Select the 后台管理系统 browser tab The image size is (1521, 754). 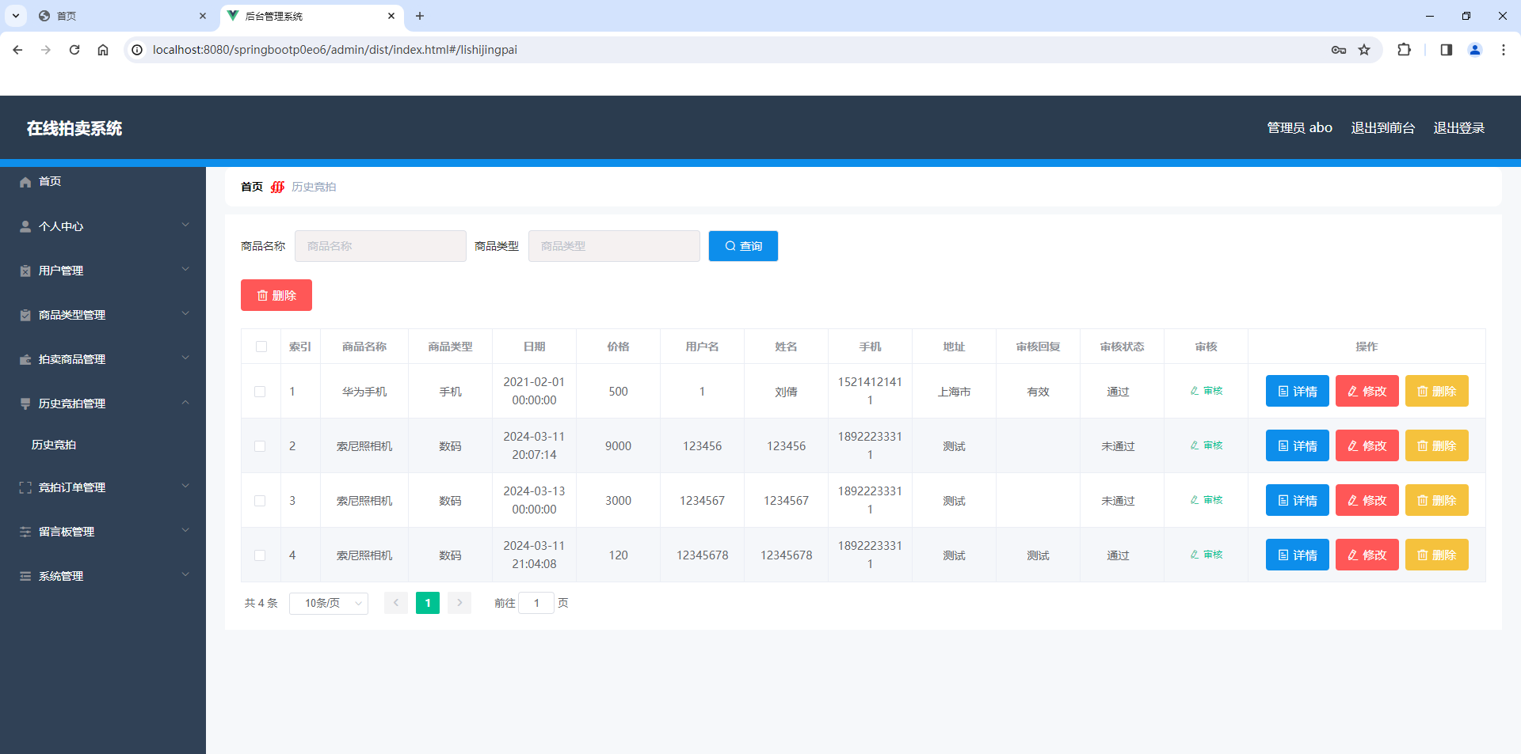[x=311, y=16]
